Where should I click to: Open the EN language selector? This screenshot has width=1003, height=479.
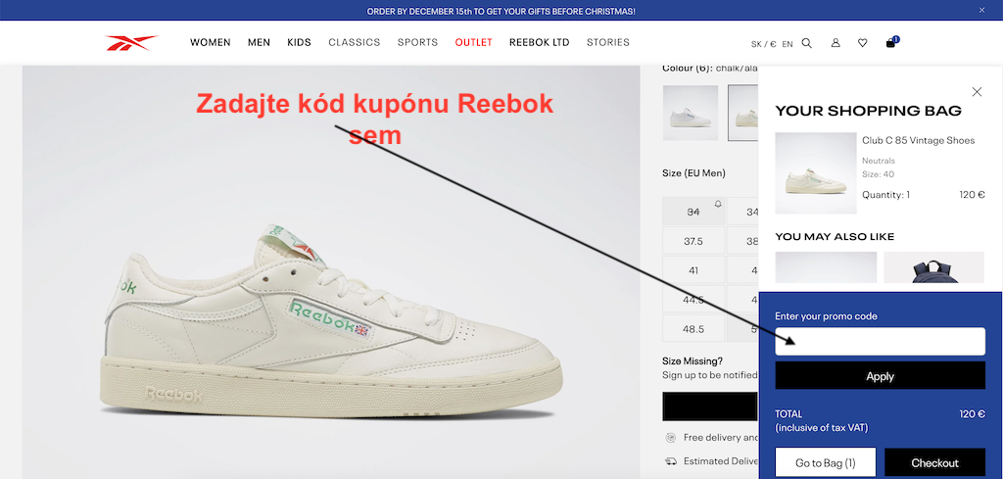(788, 44)
